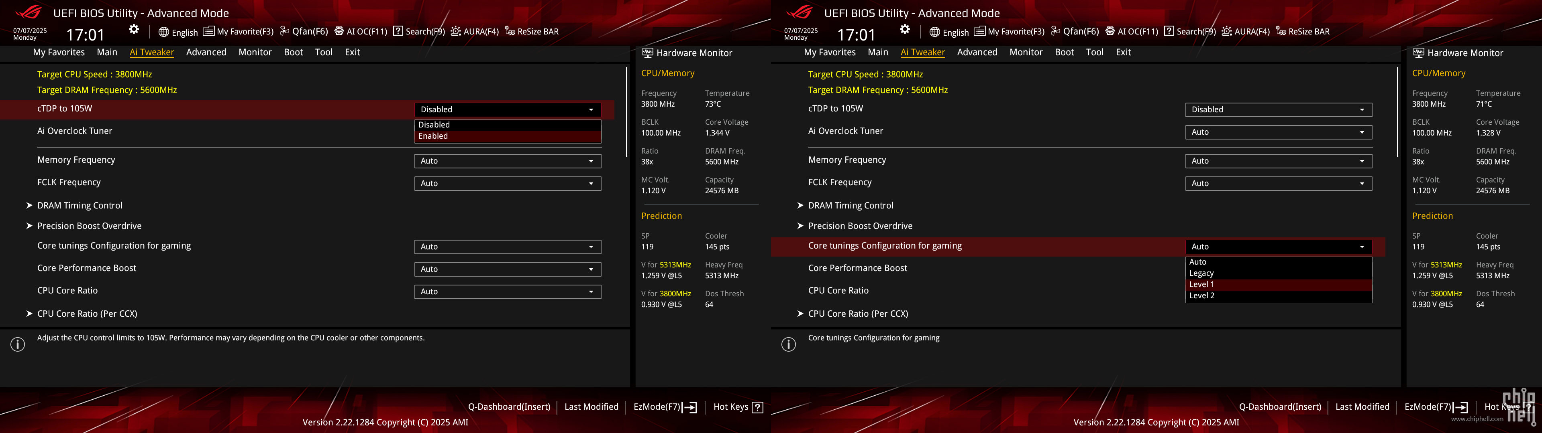Switch to Monitor tab in right screenshot

pyautogui.click(x=1026, y=52)
